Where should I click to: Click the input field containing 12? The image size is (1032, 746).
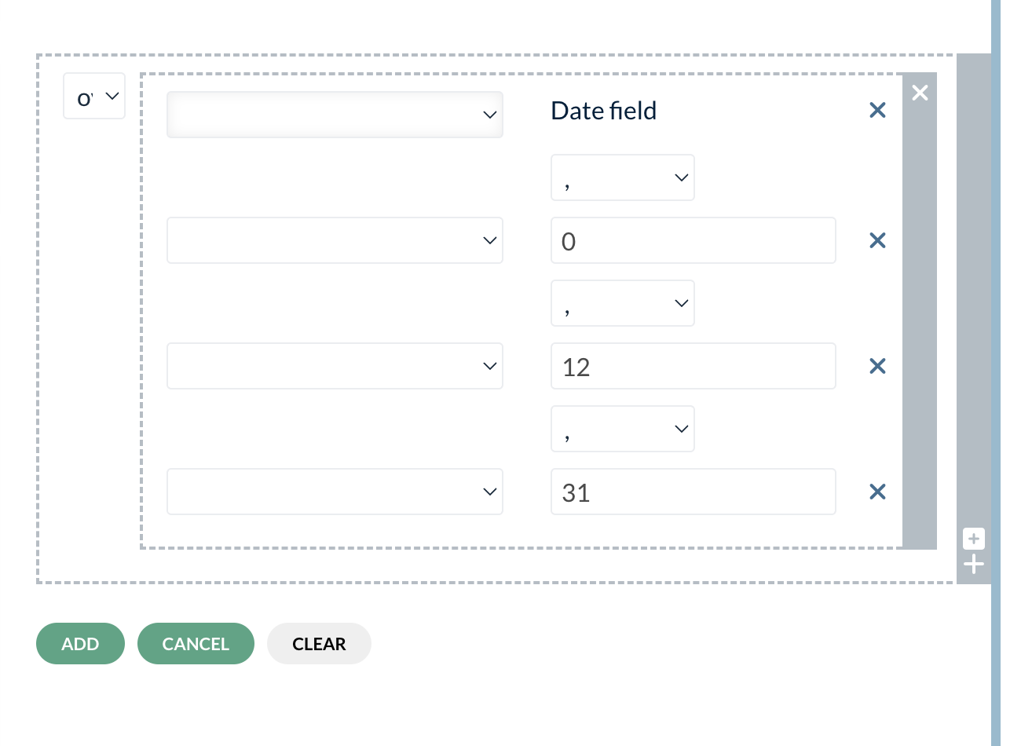pyautogui.click(x=693, y=366)
